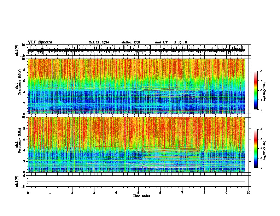The width and height of the screenshot is (280, 216).
Task: Click the "ch.1(V)" axis label
Action: pos(17,50)
